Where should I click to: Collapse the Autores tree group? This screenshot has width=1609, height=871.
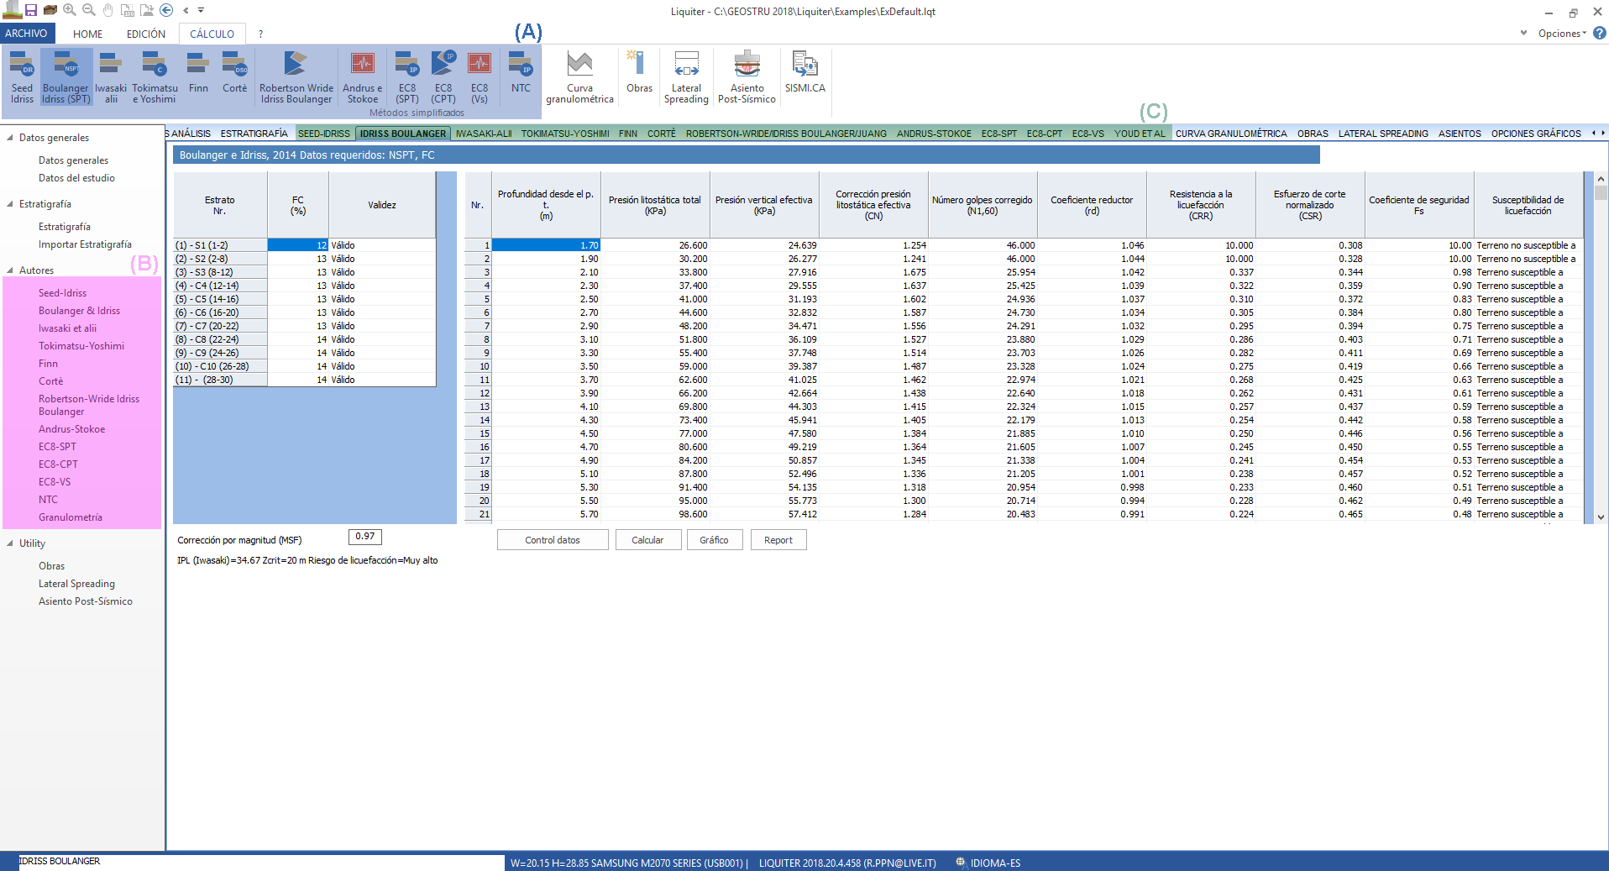[x=10, y=270]
